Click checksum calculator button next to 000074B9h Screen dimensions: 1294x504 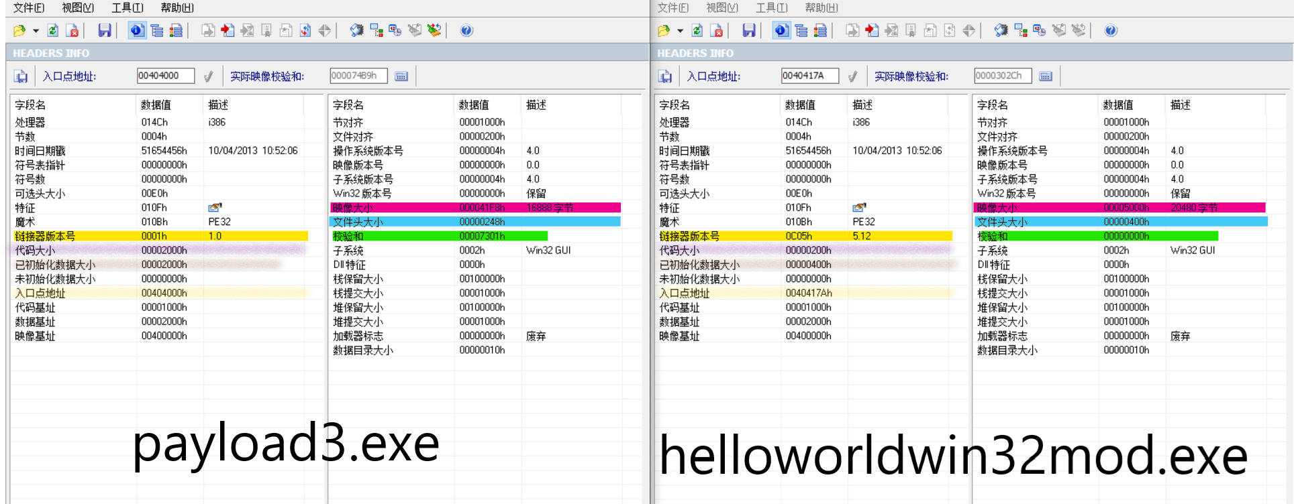tap(401, 76)
